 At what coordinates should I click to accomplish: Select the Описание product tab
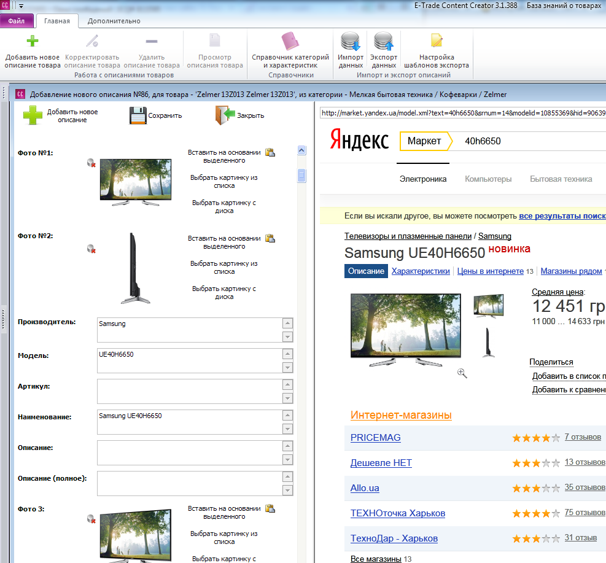366,271
